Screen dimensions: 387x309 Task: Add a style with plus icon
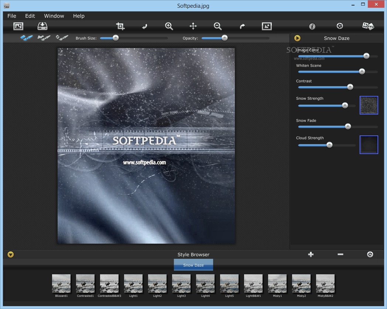click(x=311, y=254)
